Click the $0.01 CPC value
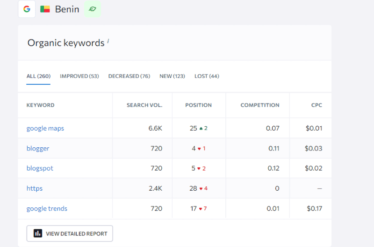The height and width of the screenshot is (247, 374). pos(314,128)
